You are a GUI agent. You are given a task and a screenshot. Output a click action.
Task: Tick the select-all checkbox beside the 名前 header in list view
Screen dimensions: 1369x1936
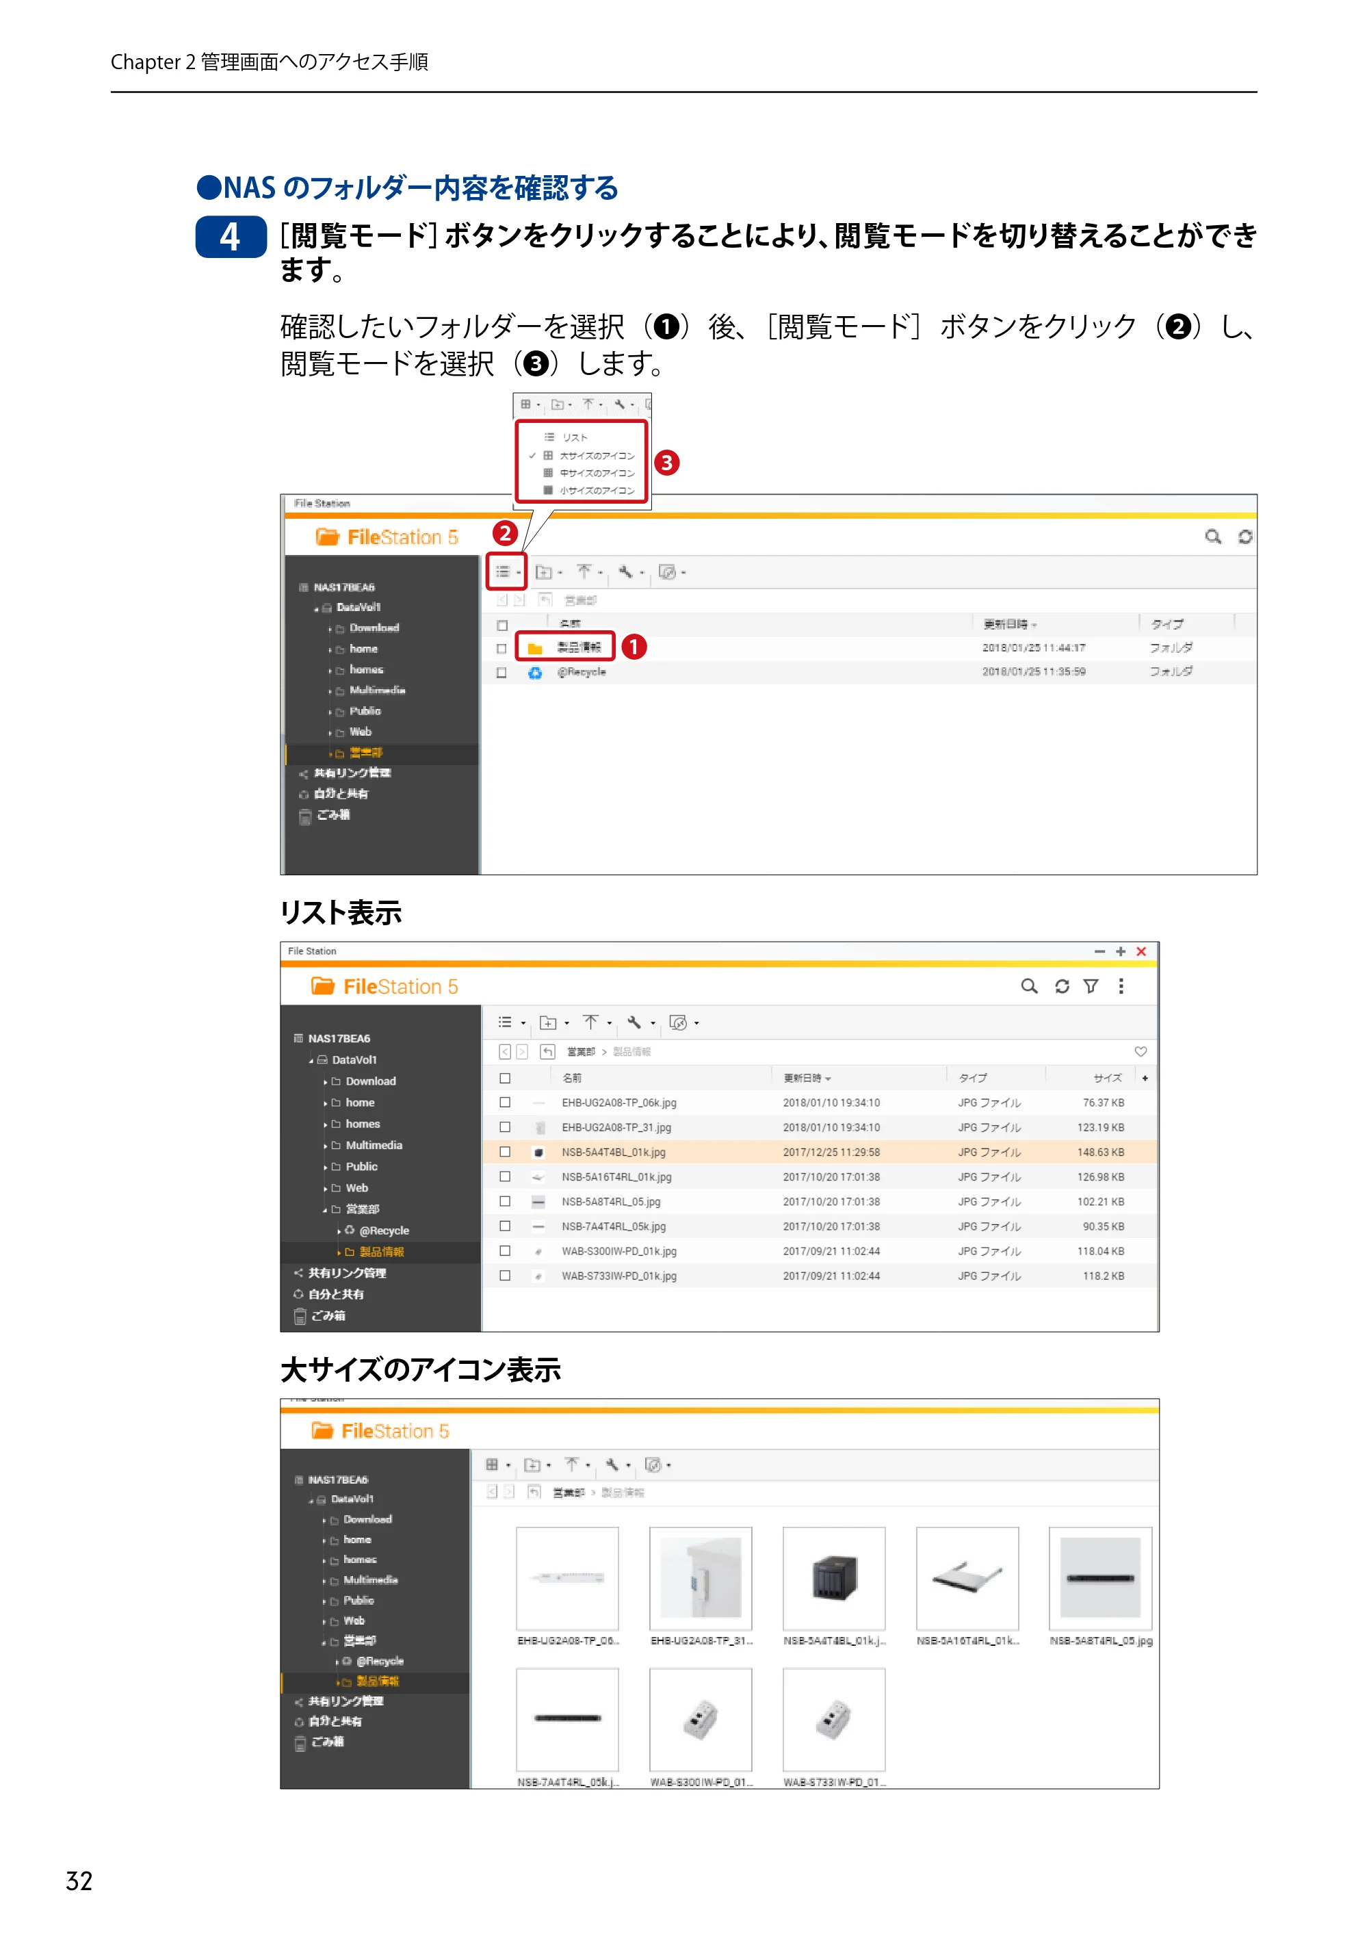pos(505,1078)
